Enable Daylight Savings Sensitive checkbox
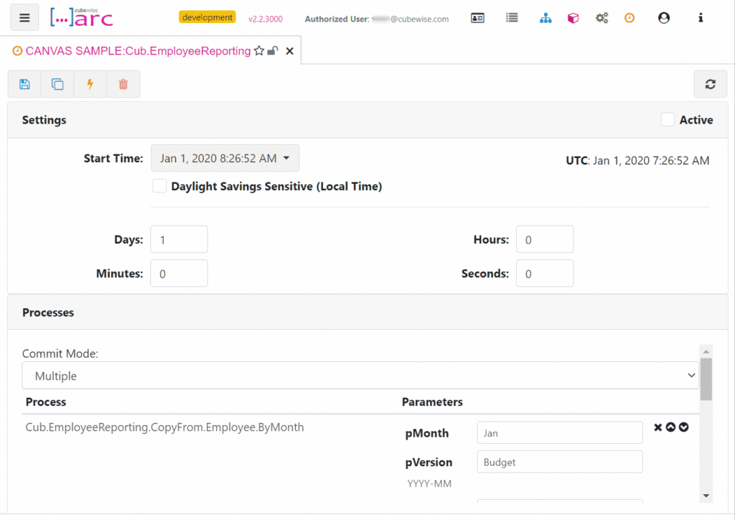Screen dimensions: 735x520 [x=159, y=186]
